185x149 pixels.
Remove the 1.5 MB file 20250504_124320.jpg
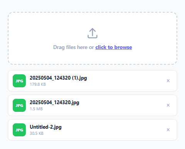pyautogui.click(x=168, y=105)
